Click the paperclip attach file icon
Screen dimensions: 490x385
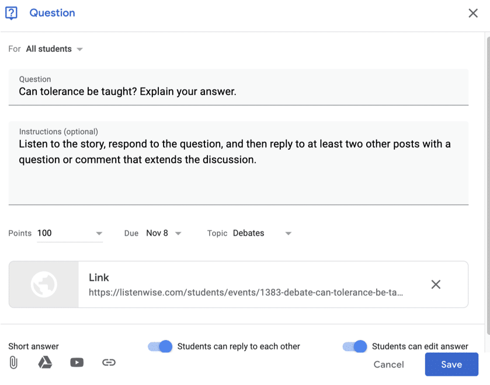[13, 362]
